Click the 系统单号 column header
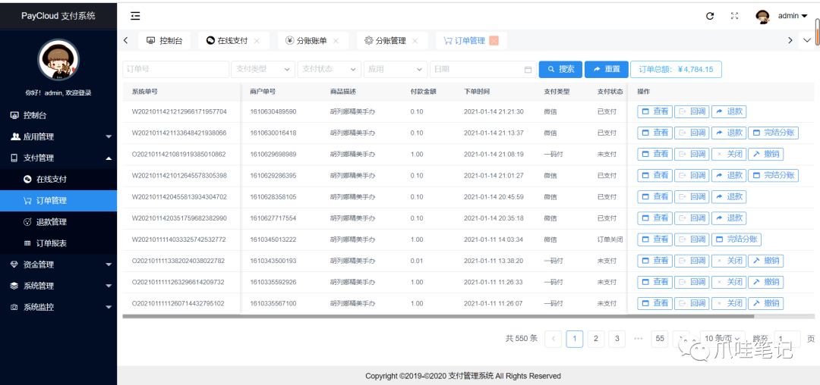The height and width of the screenshot is (385, 820). point(145,92)
